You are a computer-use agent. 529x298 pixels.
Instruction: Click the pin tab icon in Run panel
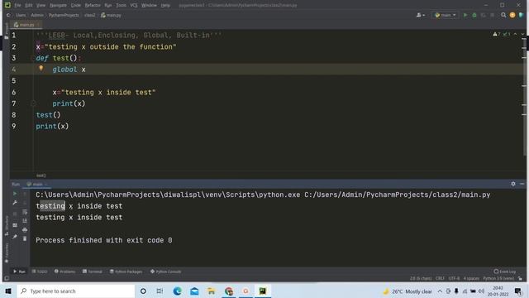coord(15,238)
